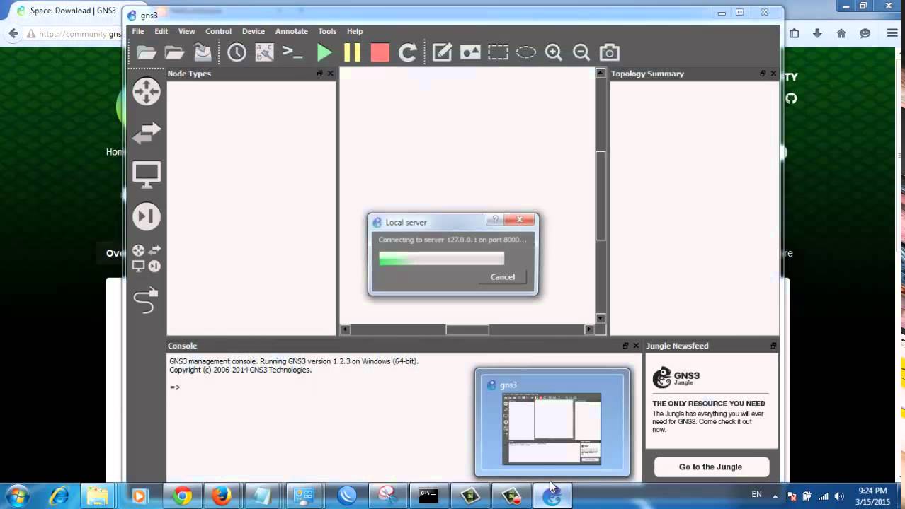Viewport: 905px width, 509px height.
Task: Select the Add a note tool
Action: pyautogui.click(x=442, y=52)
